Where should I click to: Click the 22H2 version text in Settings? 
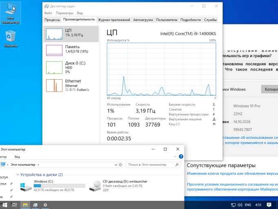238,114
